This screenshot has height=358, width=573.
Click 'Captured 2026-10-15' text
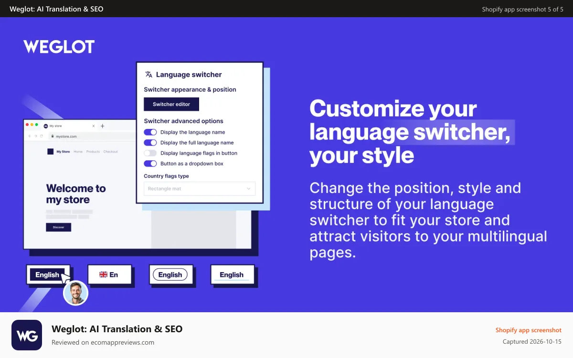point(532,342)
